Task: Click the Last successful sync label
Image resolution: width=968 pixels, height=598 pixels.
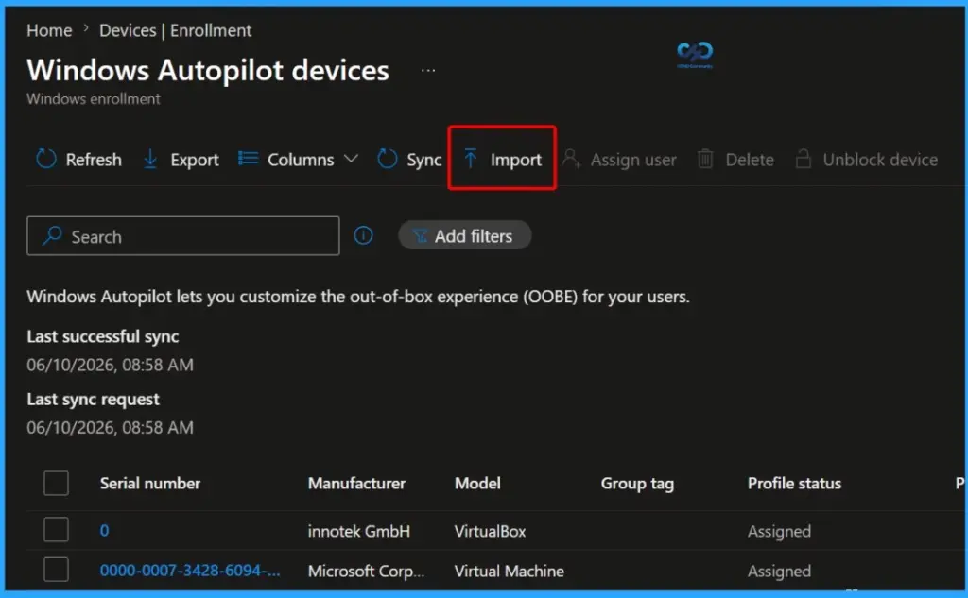Action: pyautogui.click(x=102, y=336)
